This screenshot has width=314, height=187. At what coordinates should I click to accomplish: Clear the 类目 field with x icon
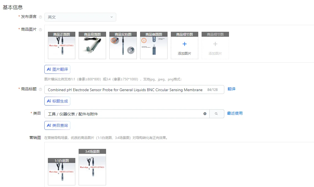click(x=205, y=114)
